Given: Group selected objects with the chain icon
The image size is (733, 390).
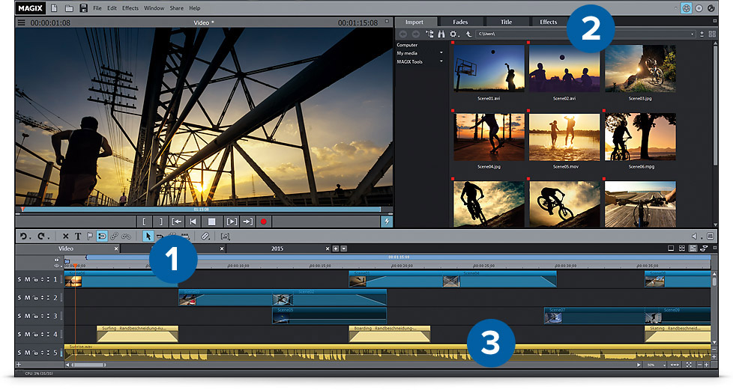Looking at the screenshot, I should pos(114,237).
